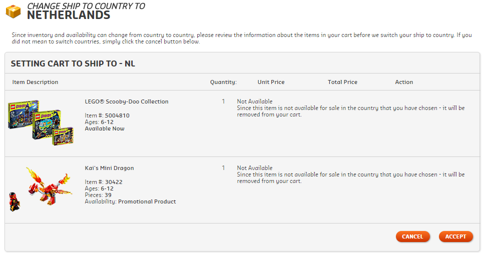Click the Action column header
The height and width of the screenshot is (254, 485).
click(x=404, y=82)
